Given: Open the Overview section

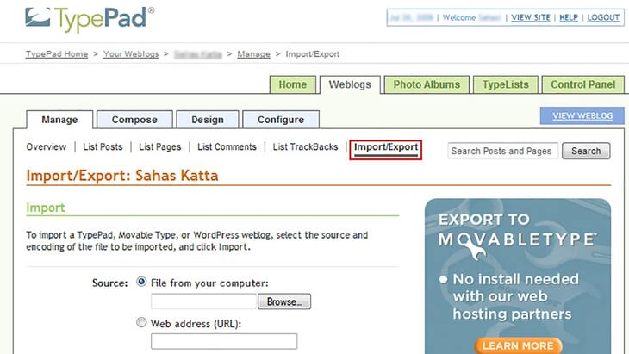Looking at the screenshot, I should pos(47,147).
